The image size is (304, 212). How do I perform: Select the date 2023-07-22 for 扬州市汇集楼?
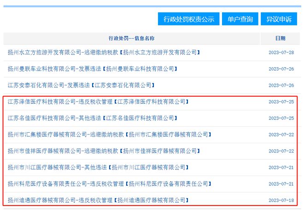coord(281,135)
